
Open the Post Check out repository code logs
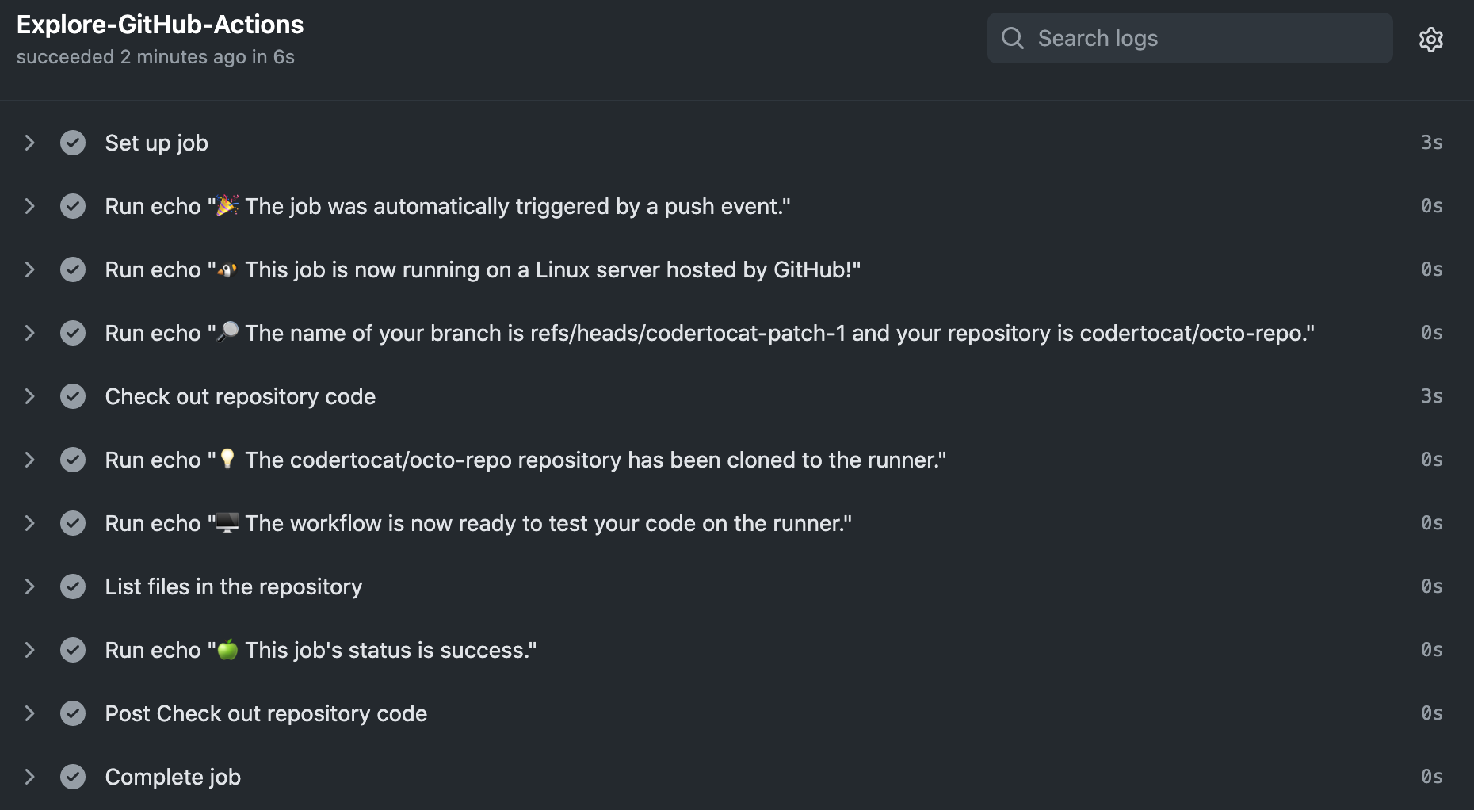coord(29,713)
